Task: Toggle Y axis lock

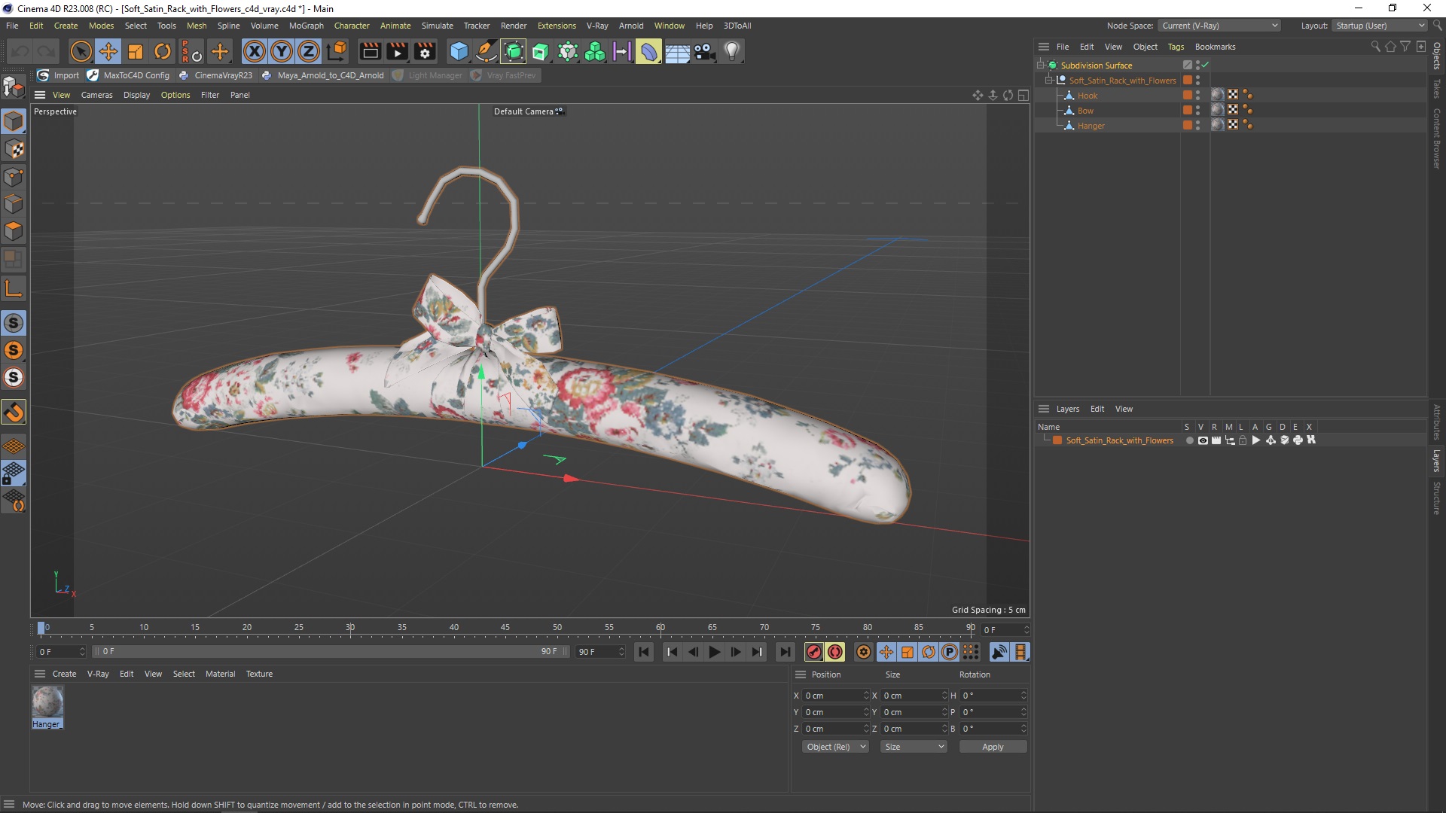Action: [282, 51]
